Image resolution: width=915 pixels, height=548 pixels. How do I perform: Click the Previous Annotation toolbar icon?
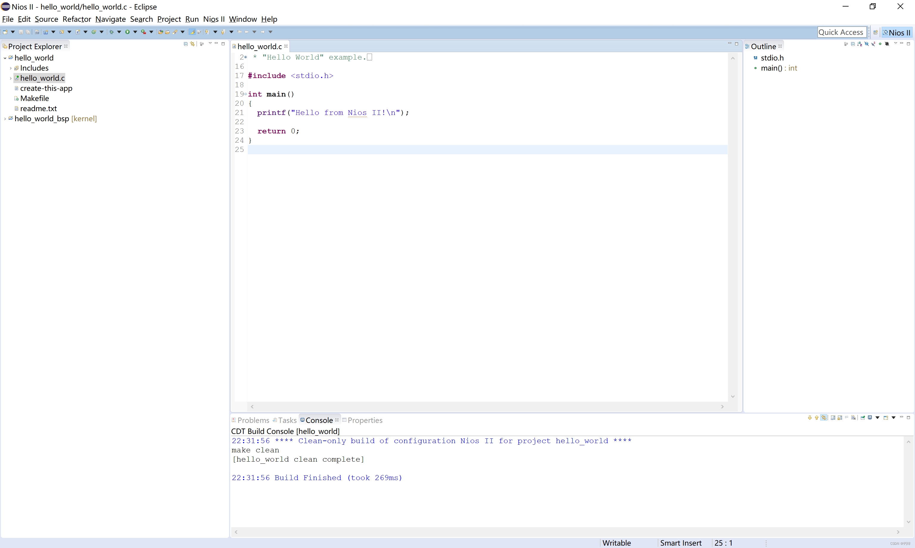(x=223, y=32)
